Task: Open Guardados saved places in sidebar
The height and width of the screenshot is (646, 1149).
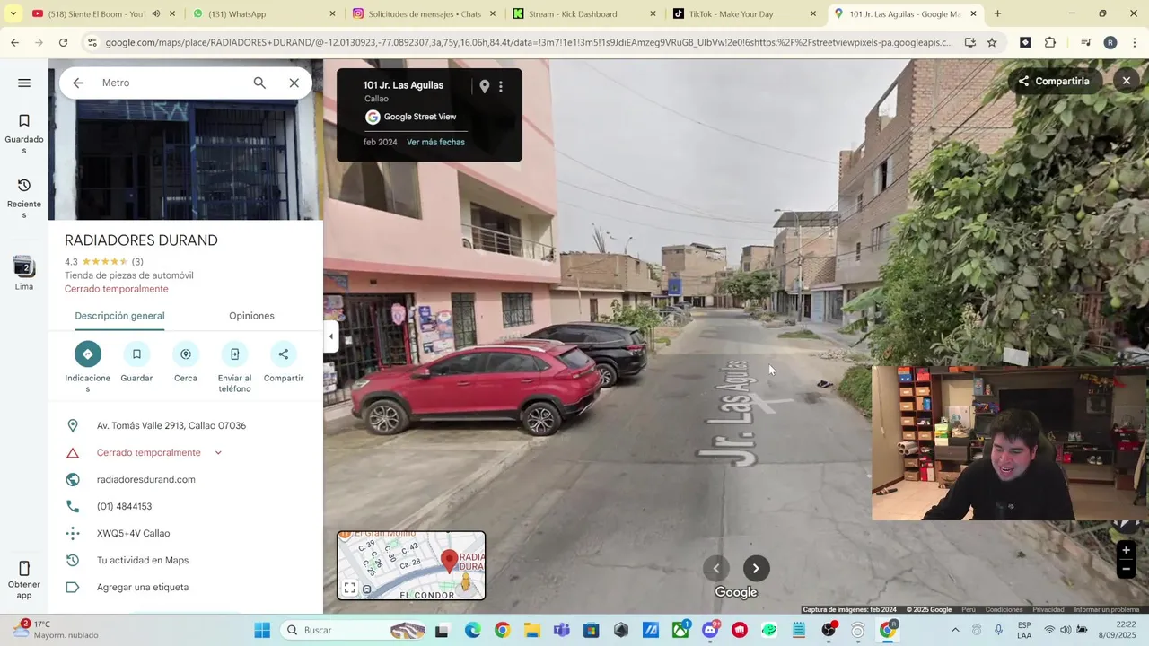Action: coord(24,134)
